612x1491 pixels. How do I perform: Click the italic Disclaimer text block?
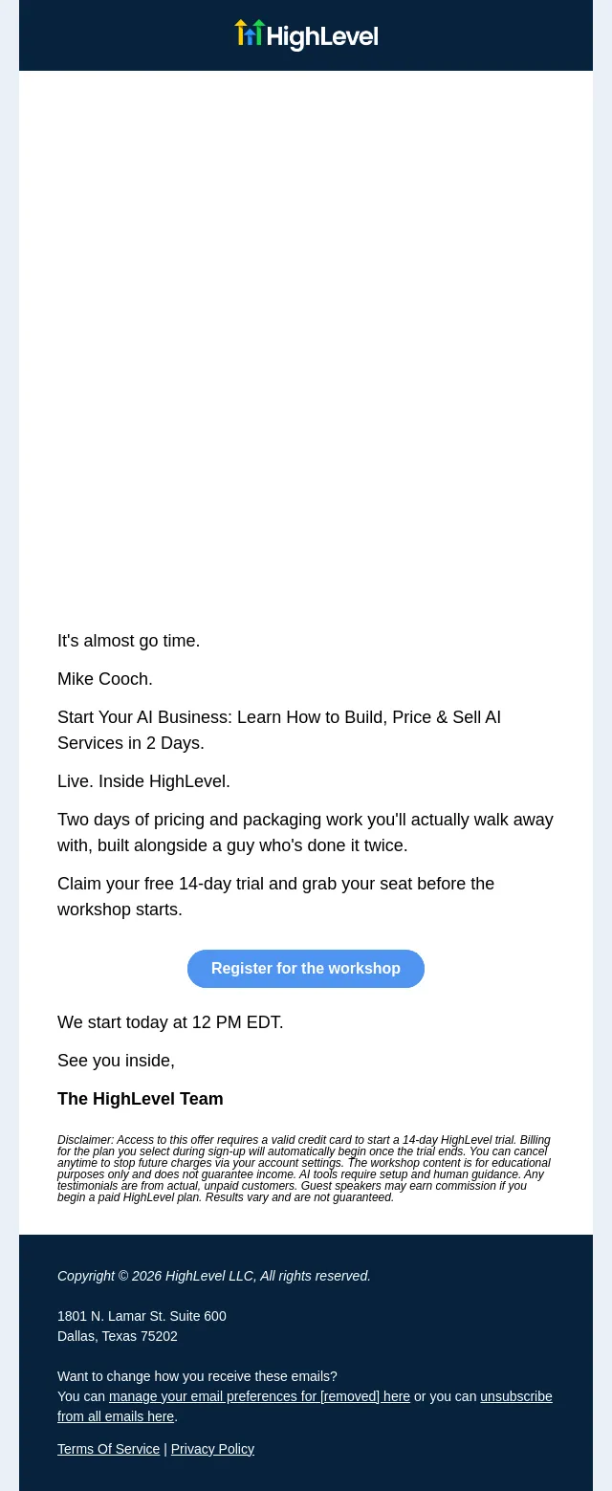click(304, 1169)
